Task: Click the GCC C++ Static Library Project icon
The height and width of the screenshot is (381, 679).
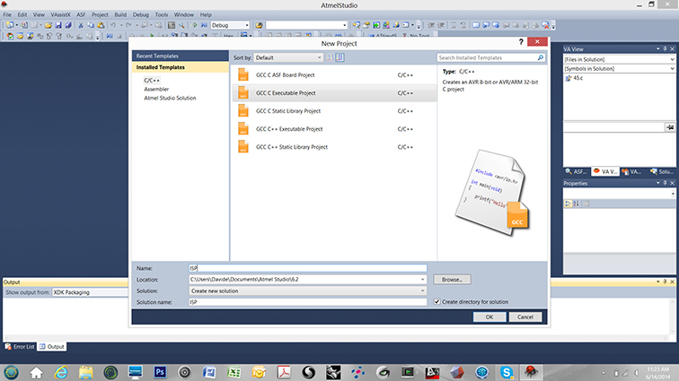Action: click(243, 147)
